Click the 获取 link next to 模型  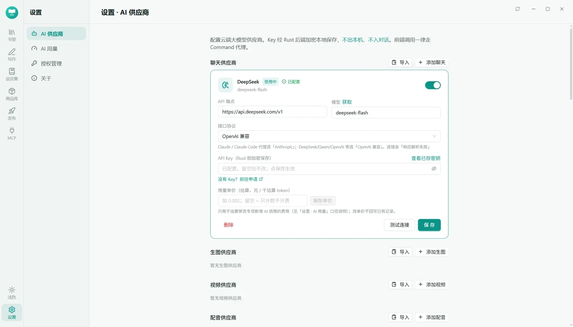[347, 102]
